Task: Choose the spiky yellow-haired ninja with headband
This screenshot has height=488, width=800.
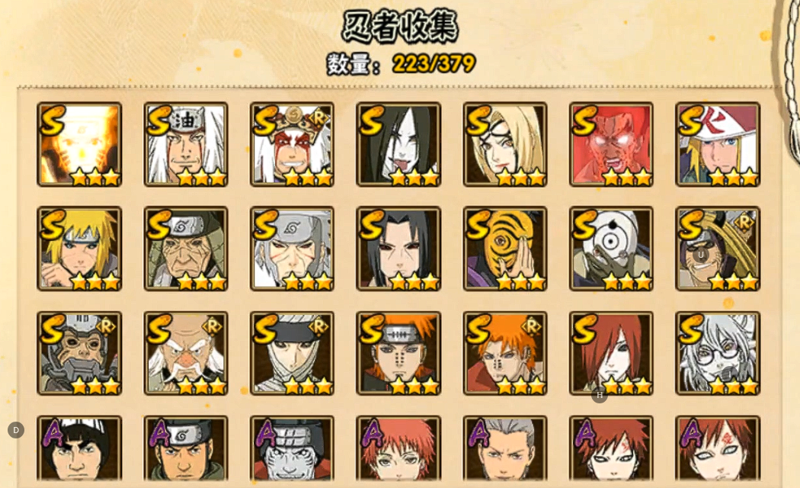Action: tap(79, 249)
